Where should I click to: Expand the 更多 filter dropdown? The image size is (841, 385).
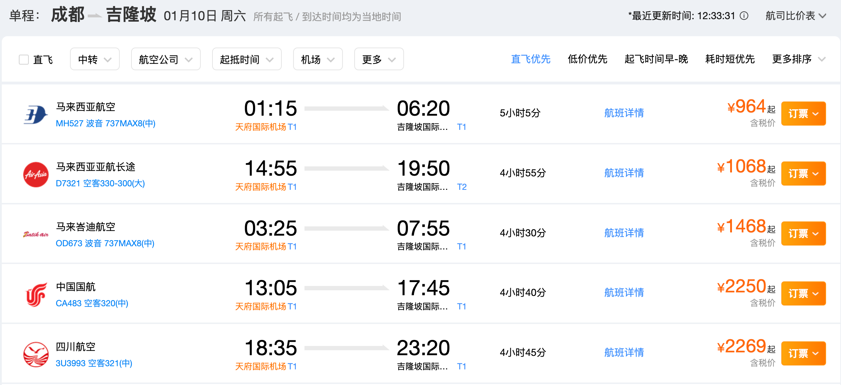coord(379,59)
